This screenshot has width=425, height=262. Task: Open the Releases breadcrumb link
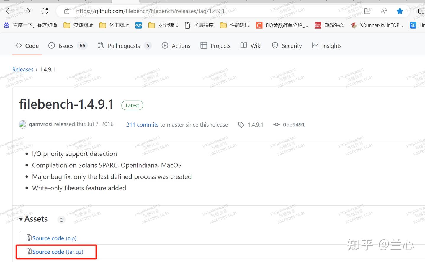point(23,69)
